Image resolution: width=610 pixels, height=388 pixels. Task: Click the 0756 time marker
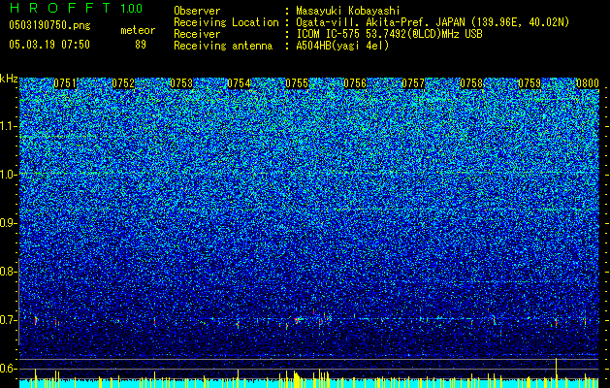pyautogui.click(x=355, y=83)
